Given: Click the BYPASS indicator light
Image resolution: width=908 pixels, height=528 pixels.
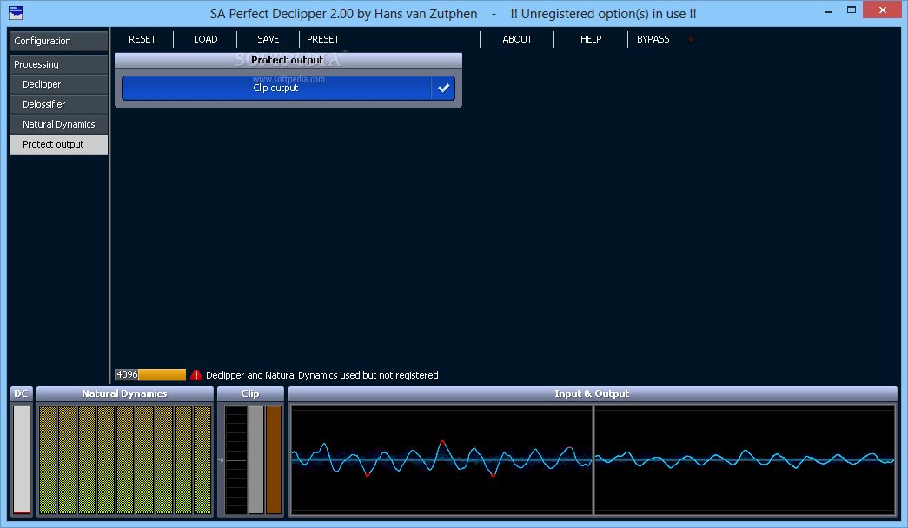Looking at the screenshot, I should (691, 39).
